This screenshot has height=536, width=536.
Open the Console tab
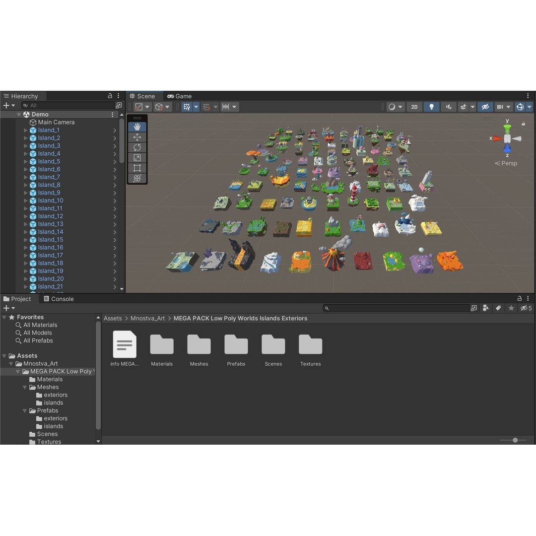coord(59,299)
